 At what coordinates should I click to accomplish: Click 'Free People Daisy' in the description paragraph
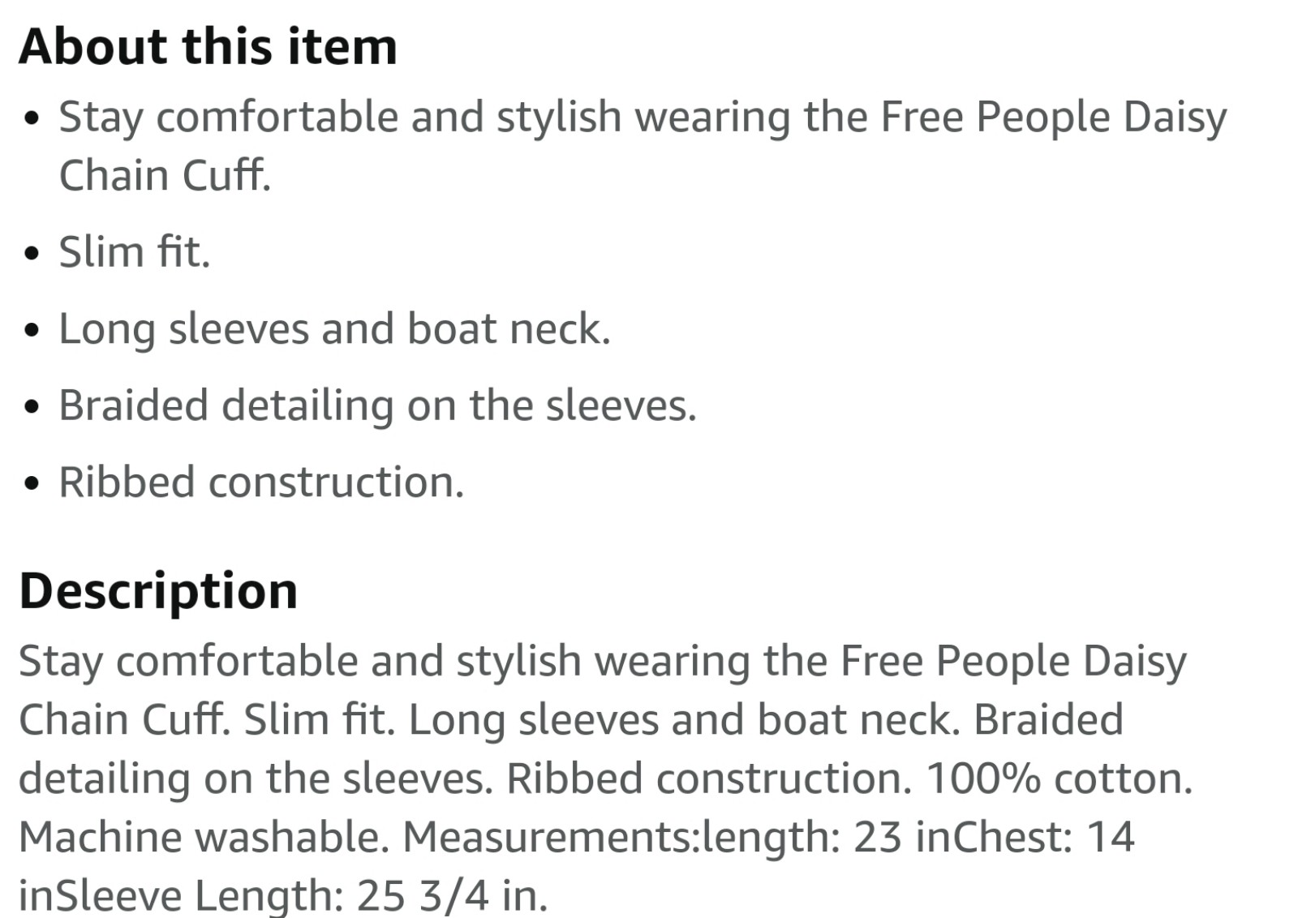(x=1012, y=662)
